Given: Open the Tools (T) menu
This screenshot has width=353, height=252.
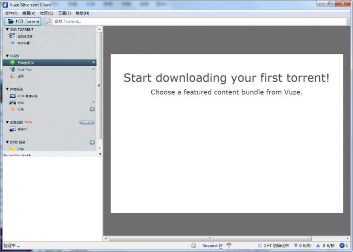Looking at the screenshot, I should coord(65,13).
